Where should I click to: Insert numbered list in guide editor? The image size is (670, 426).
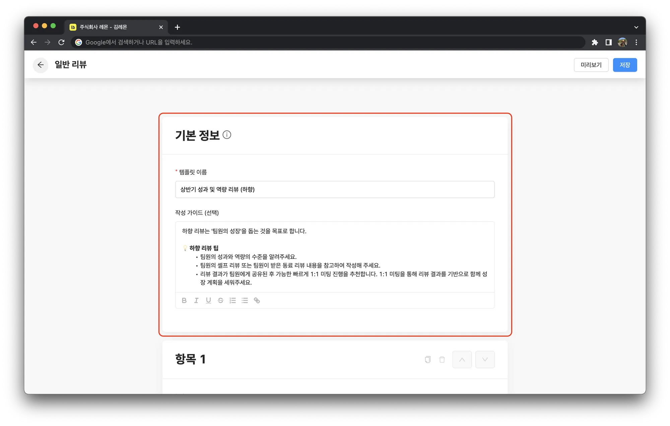coord(232,300)
